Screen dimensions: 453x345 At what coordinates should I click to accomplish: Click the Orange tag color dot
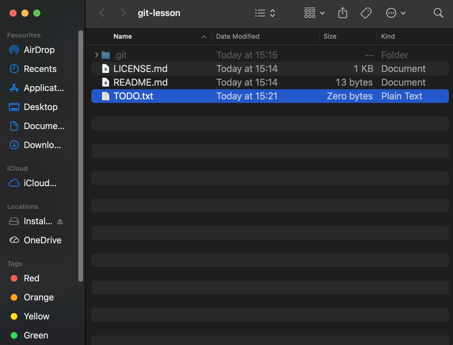(x=14, y=297)
